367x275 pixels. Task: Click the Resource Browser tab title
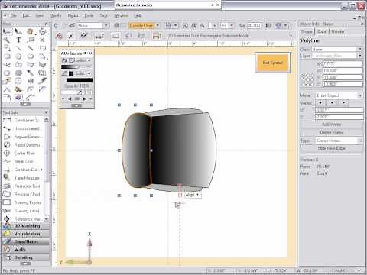pyautogui.click(x=135, y=5)
